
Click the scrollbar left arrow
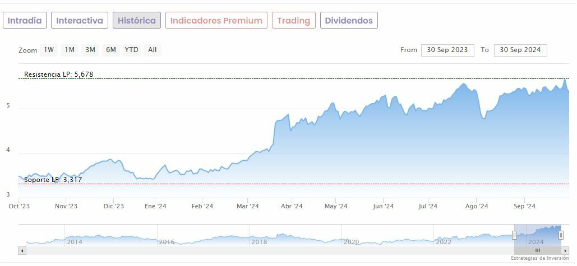pyautogui.click(x=22, y=250)
